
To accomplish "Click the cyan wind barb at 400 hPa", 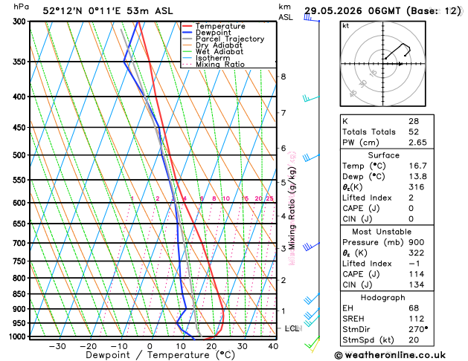I will click(x=311, y=98).
